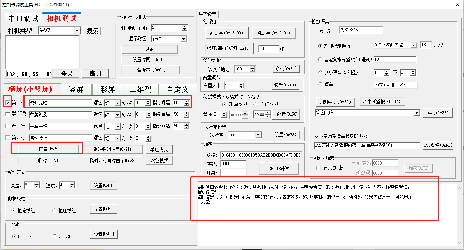Enable the 第三行 checkbox
Viewport: 464px width, 250px height.
[8, 126]
